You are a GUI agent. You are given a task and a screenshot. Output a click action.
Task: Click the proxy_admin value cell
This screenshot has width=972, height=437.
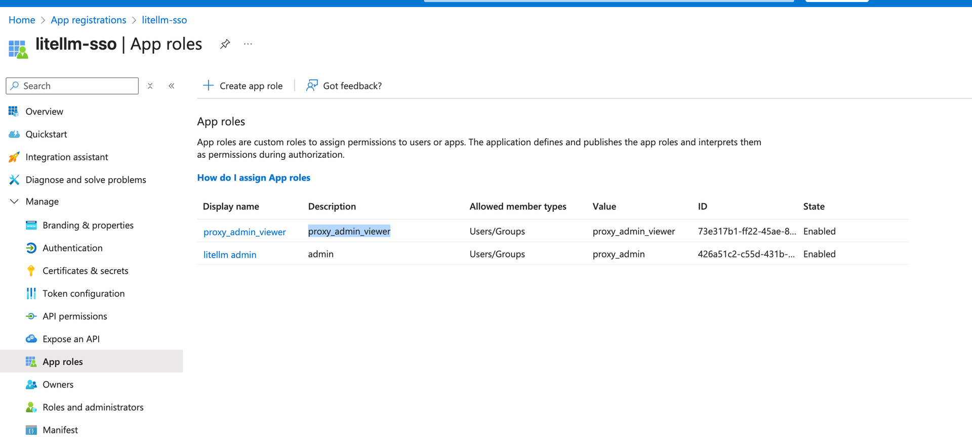[x=619, y=254]
